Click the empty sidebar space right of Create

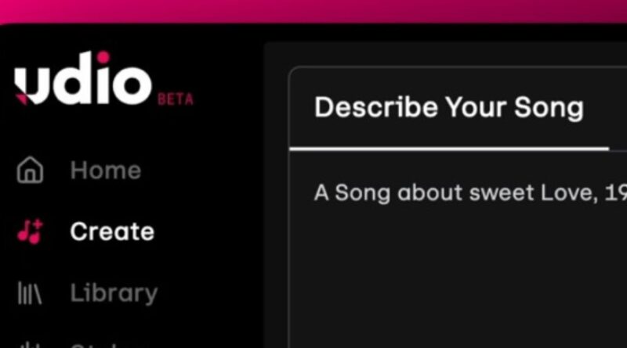click(x=212, y=231)
